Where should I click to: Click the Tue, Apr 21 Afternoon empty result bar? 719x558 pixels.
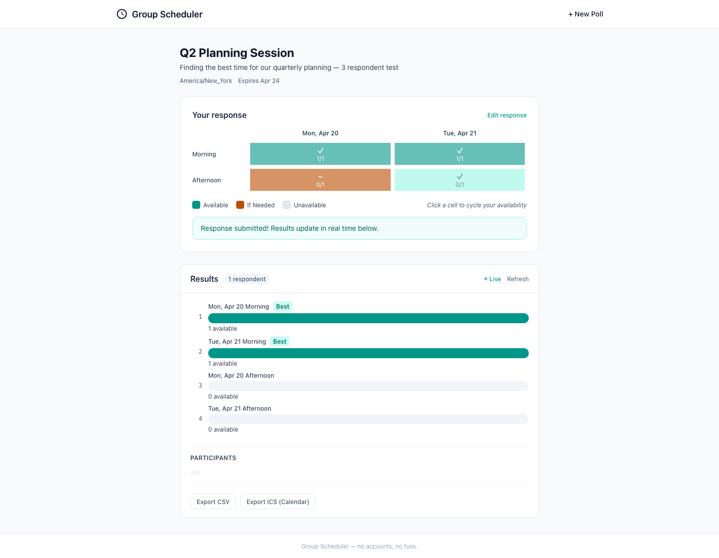368,419
